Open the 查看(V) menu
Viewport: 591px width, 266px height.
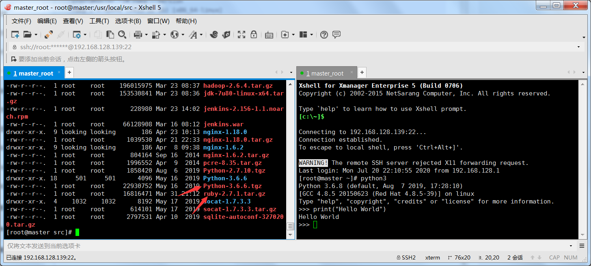click(x=73, y=21)
